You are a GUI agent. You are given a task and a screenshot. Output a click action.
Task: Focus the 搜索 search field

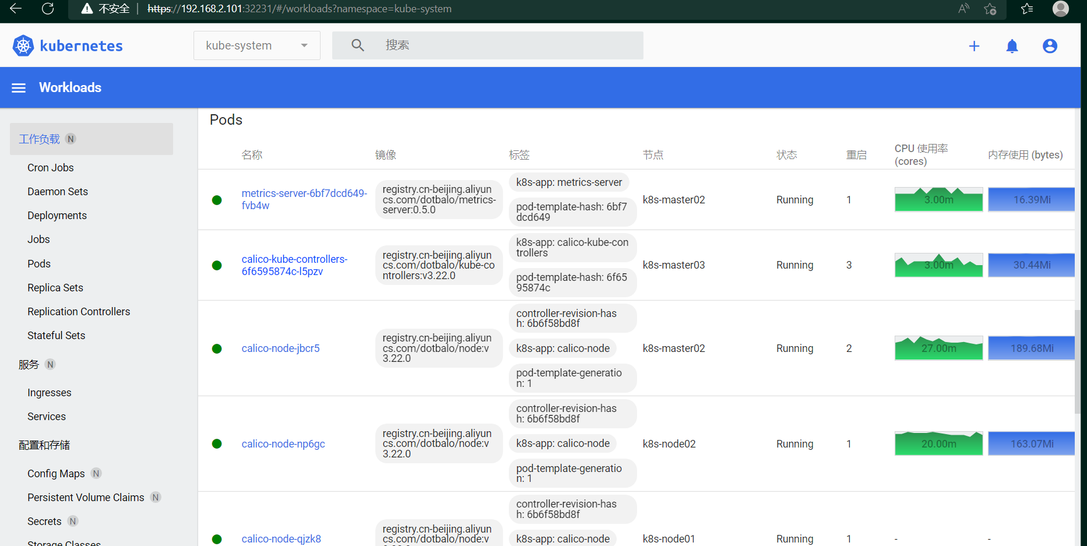coord(488,45)
